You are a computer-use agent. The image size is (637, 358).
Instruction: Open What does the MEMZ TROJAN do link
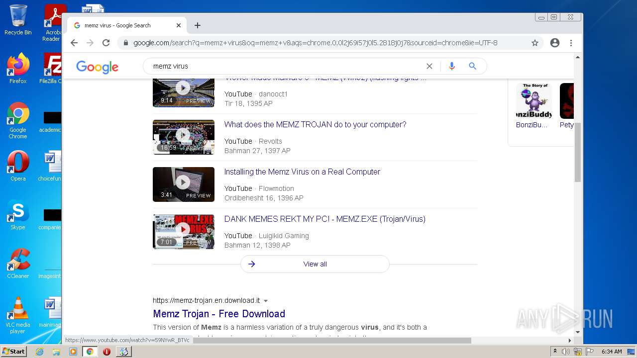[315, 124]
